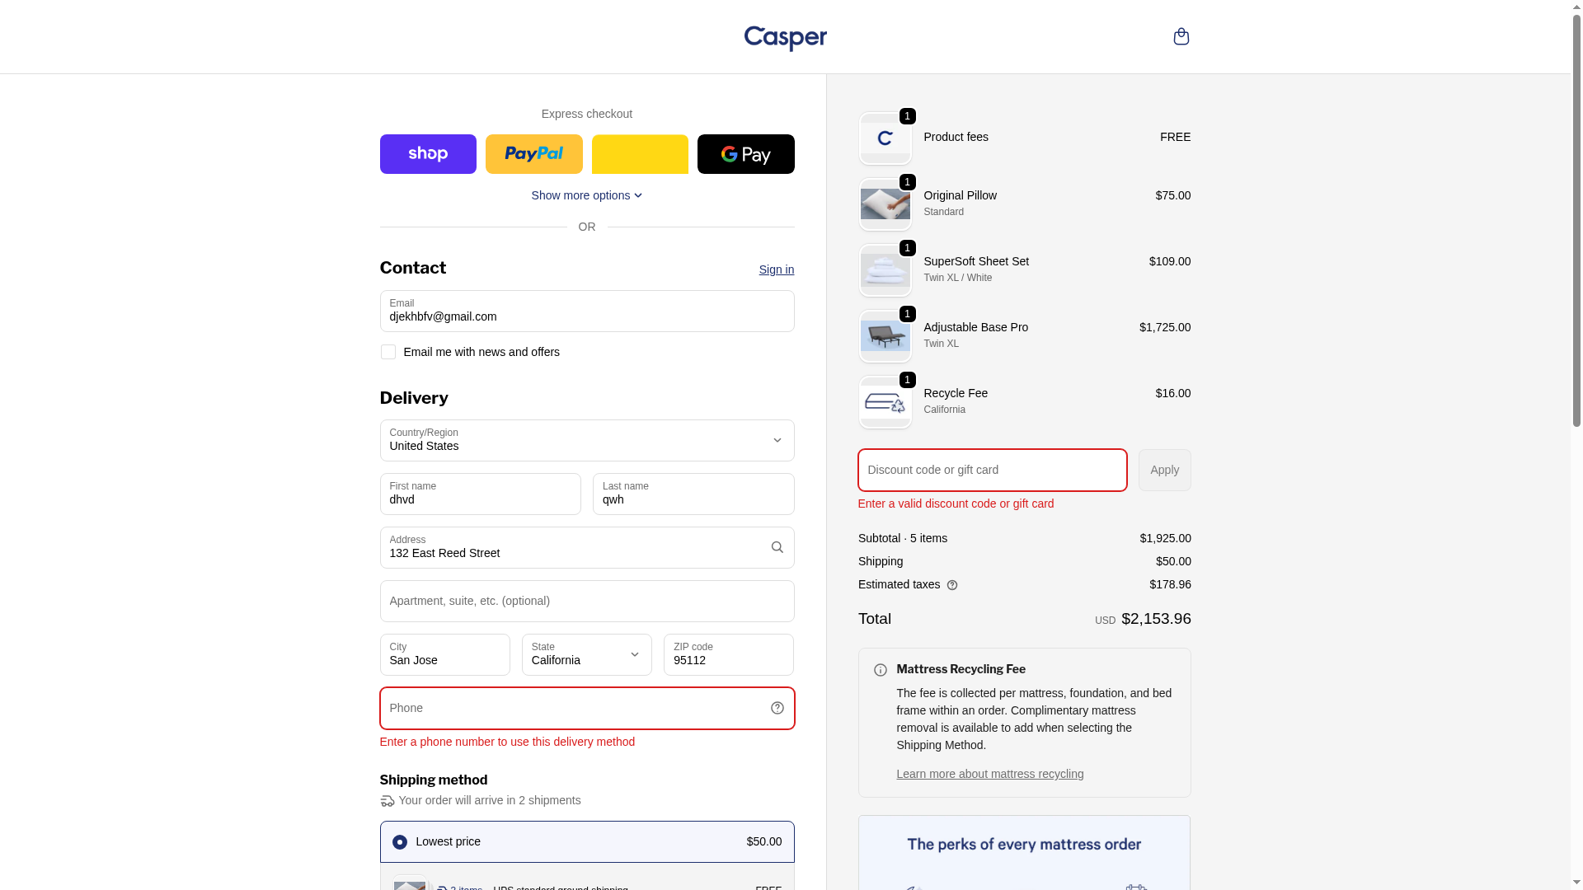Click the phone field help icon

click(x=777, y=708)
